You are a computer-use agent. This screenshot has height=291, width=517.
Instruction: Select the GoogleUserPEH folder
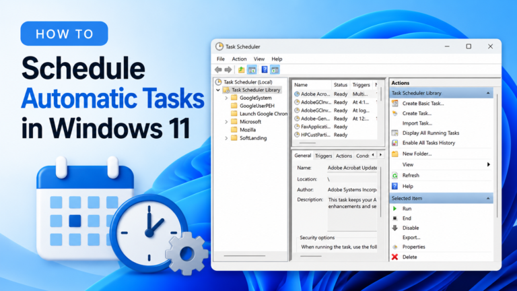click(257, 106)
